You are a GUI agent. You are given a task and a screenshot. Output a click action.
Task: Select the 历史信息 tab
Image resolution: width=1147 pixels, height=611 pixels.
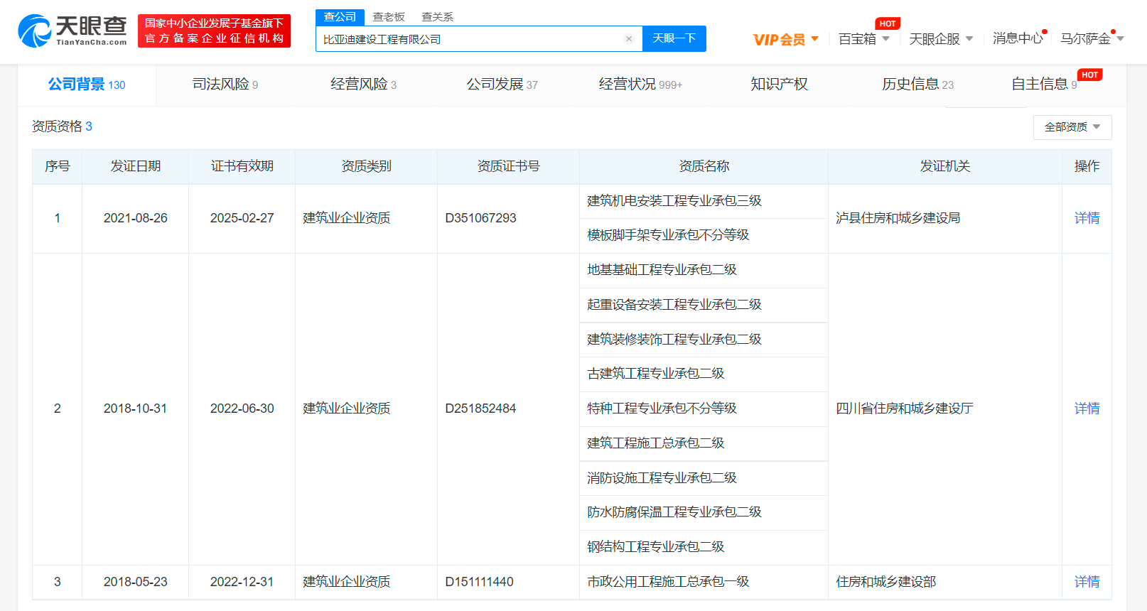pyautogui.click(x=917, y=85)
